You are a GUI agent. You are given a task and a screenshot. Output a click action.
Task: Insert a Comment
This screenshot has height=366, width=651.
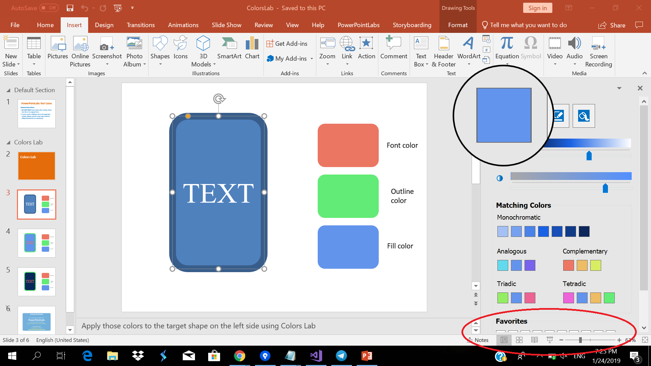394,49
